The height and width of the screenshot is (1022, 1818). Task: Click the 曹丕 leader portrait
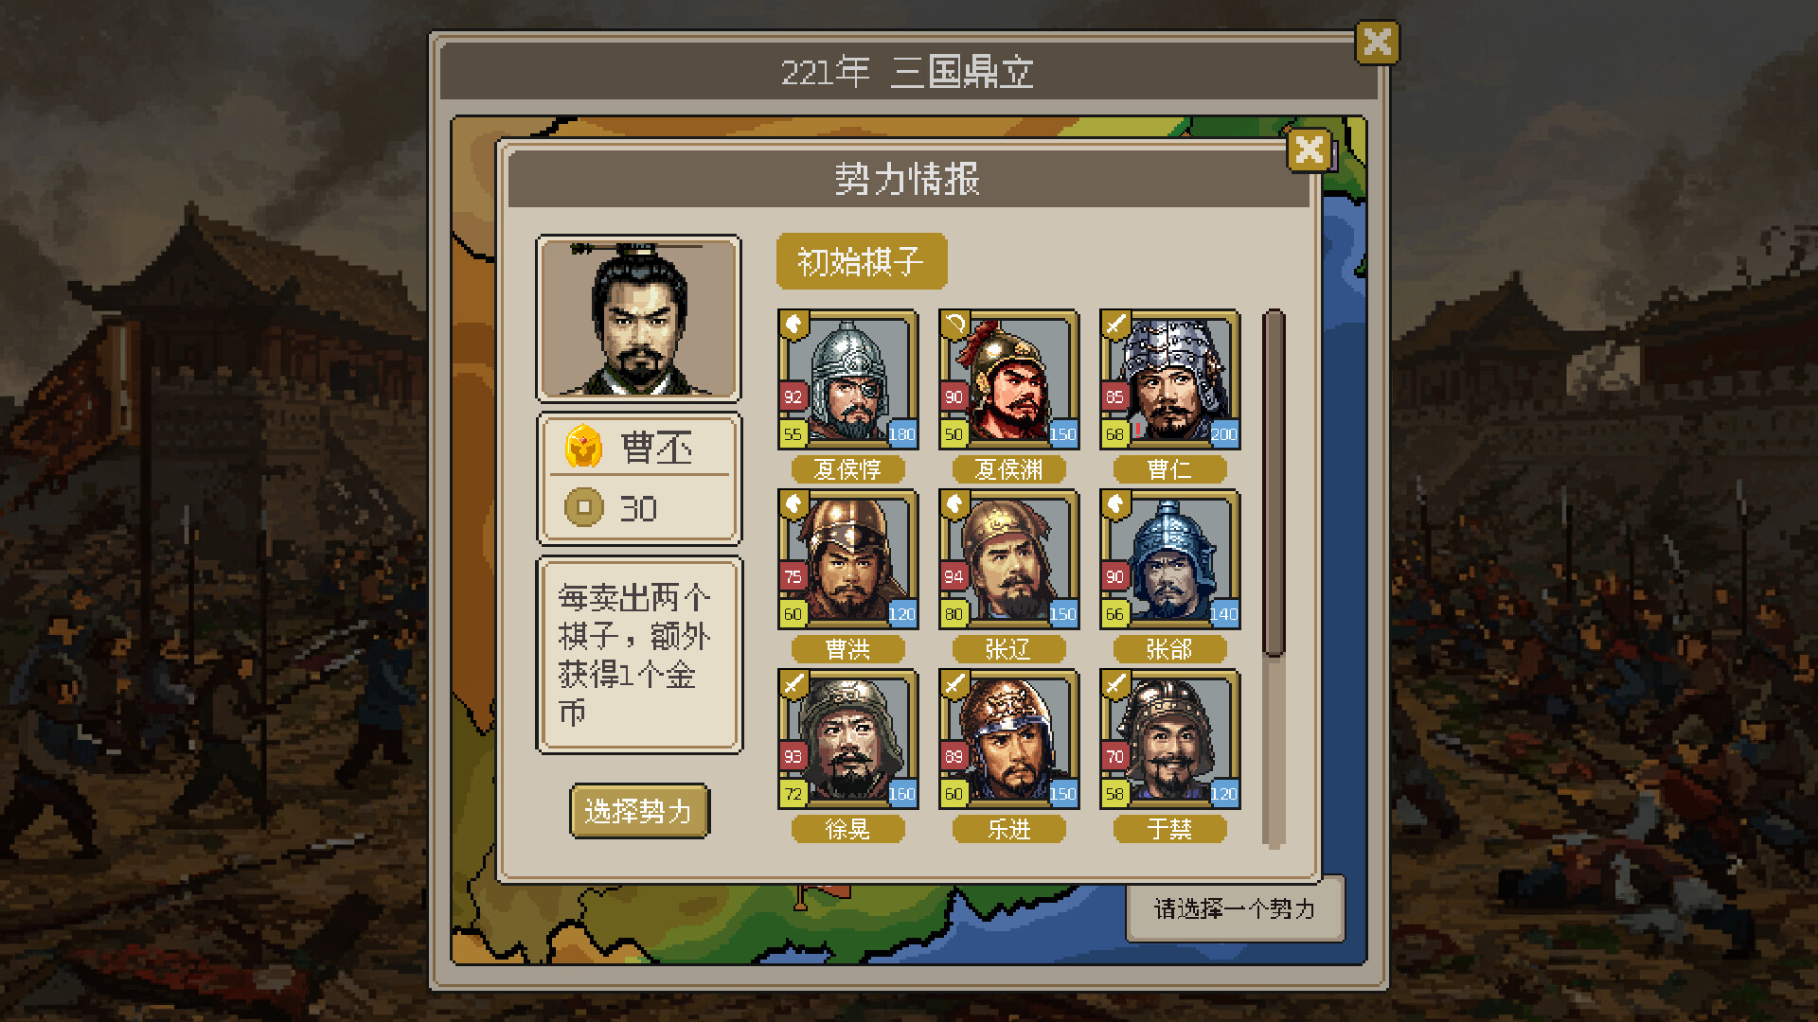click(639, 318)
